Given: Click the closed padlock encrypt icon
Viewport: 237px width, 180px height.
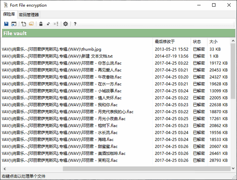Looking at the screenshot, I should [x=41, y=24].
